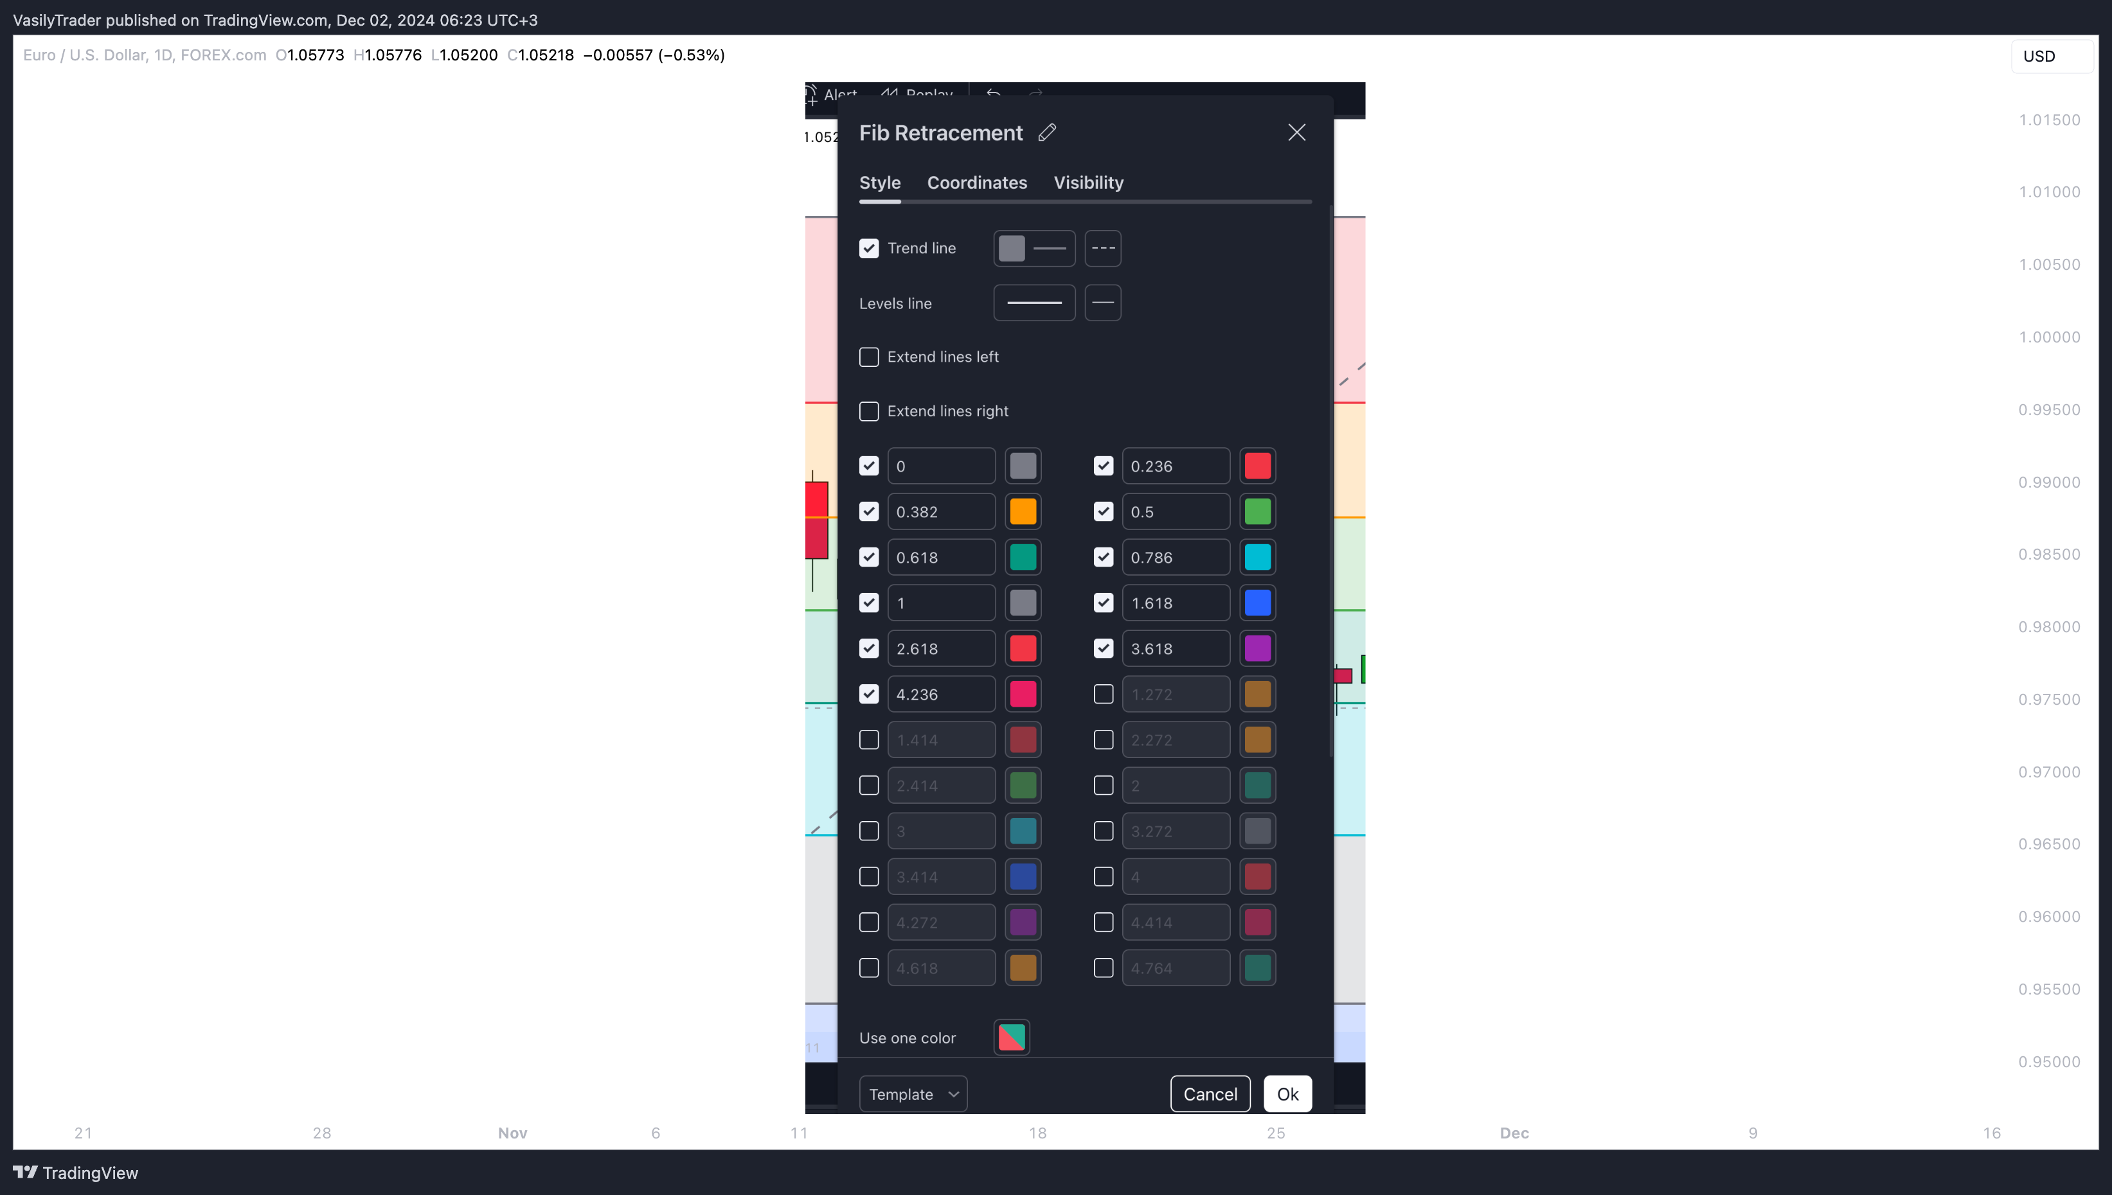Enable Extend lines right
This screenshot has width=2112, height=1195.
pos(868,411)
